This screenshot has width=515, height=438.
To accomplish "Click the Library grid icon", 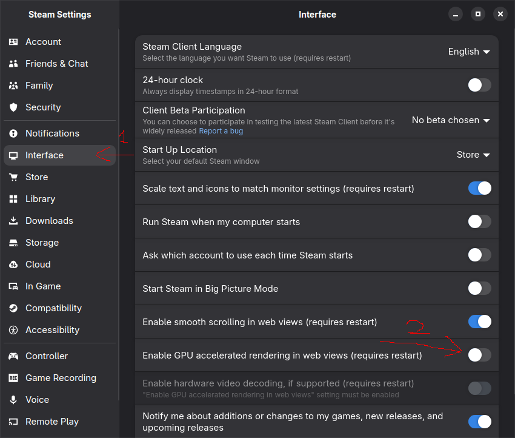I will click(x=13, y=199).
